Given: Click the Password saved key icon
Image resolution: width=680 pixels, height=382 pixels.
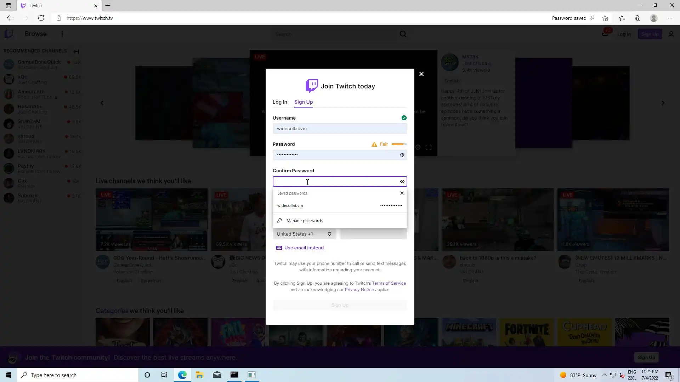Looking at the screenshot, I should pos(592,18).
